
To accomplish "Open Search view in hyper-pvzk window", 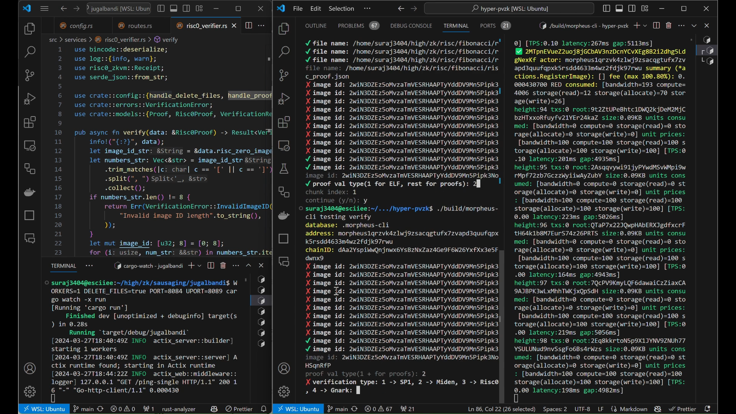I will click(x=284, y=52).
